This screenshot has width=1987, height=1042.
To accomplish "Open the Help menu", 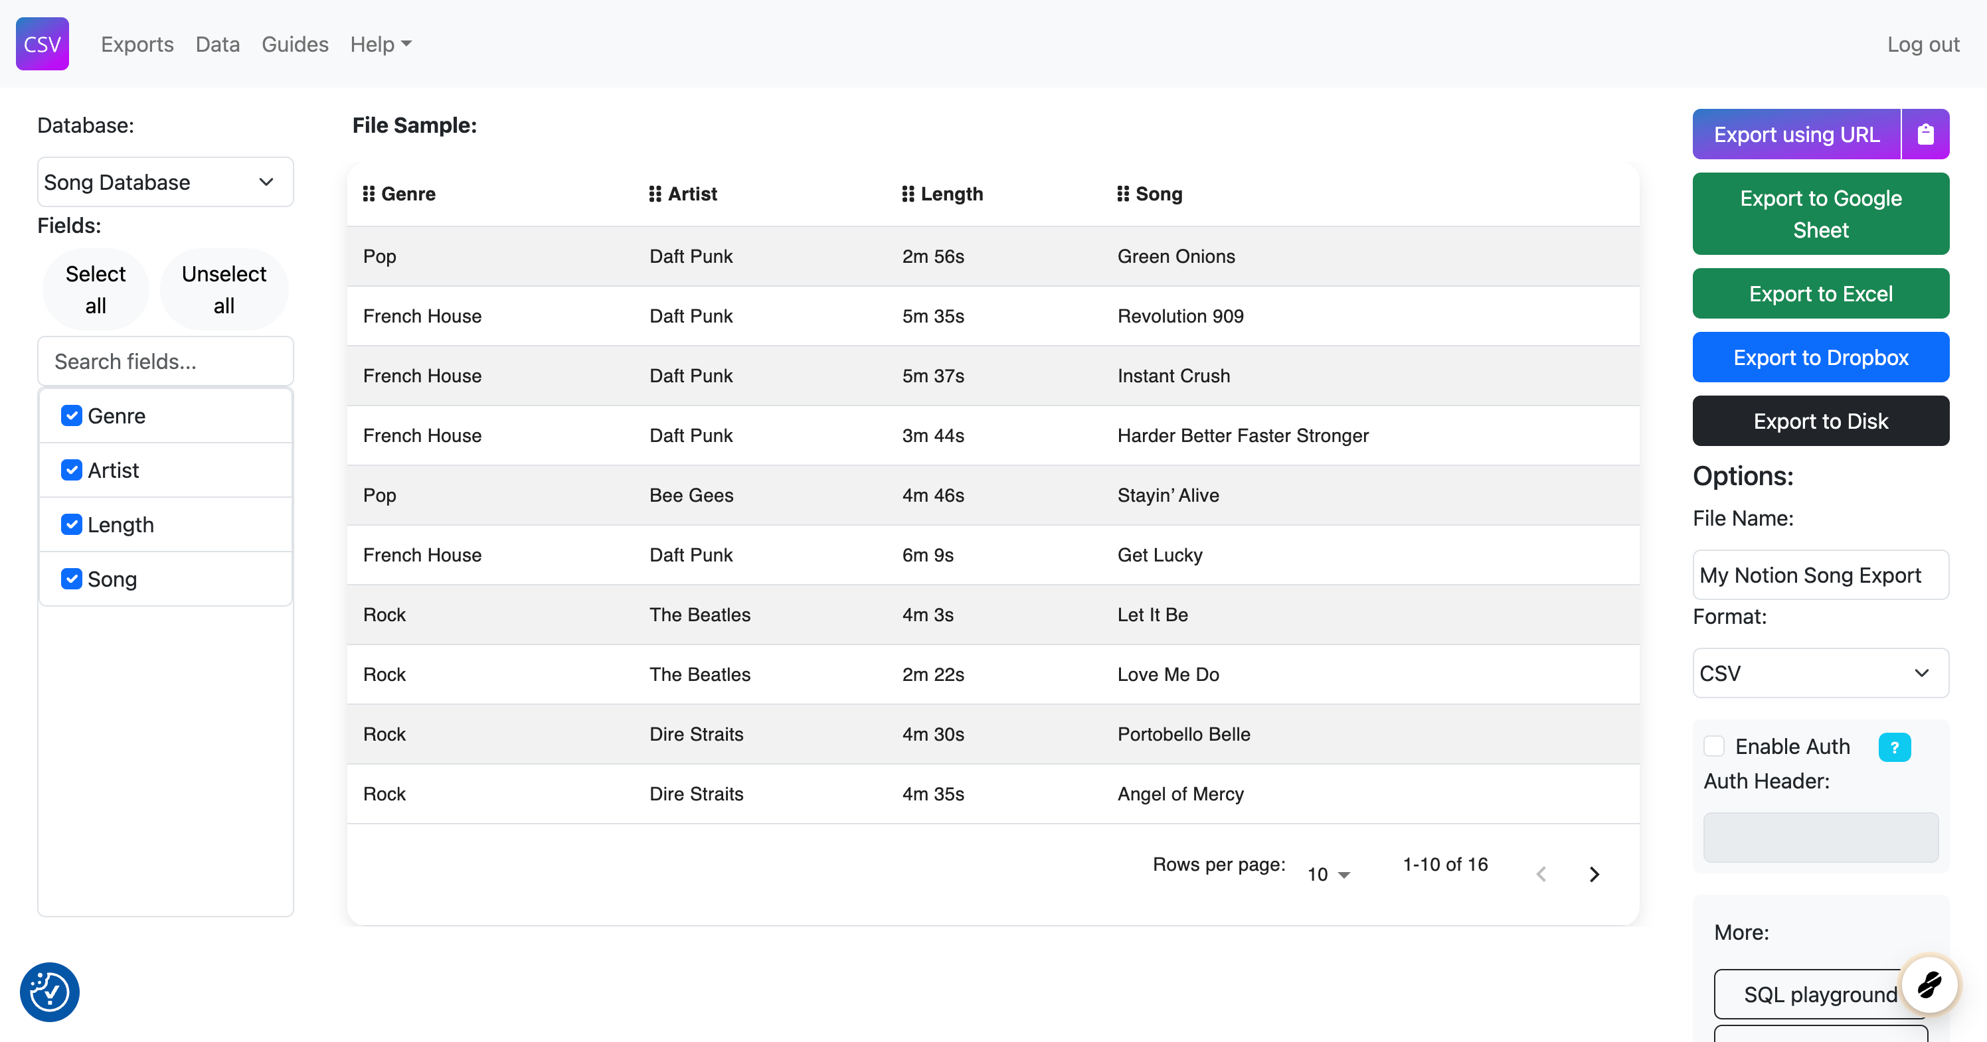I will point(381,44).
